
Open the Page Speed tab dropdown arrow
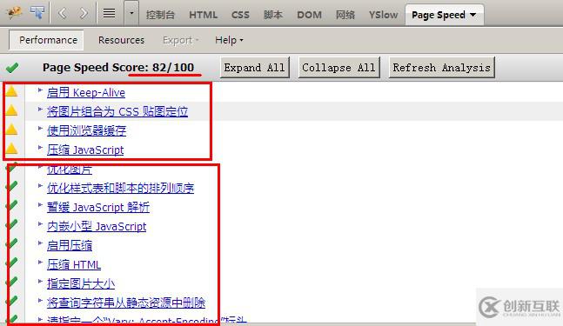[x=473, y=15]
